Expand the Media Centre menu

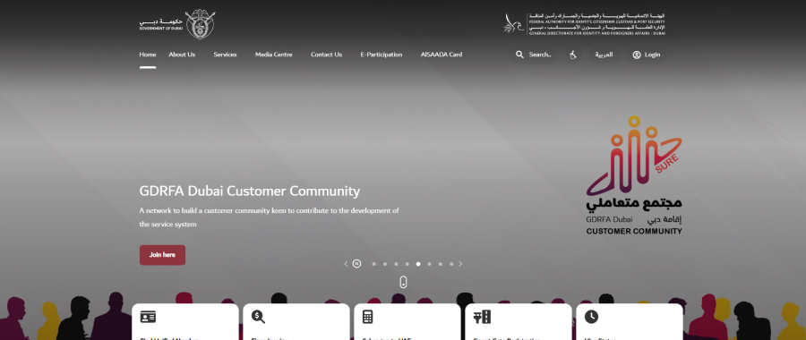click(274, 55)
